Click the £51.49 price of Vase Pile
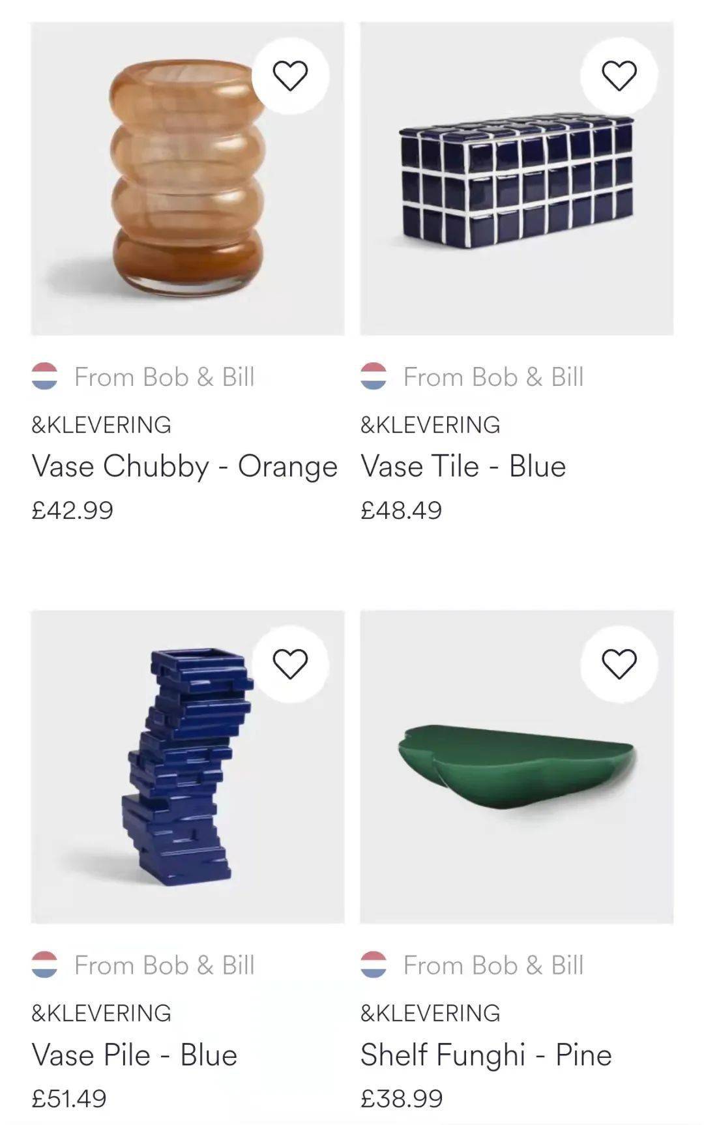704x1125 pixels. (69, 1098)
